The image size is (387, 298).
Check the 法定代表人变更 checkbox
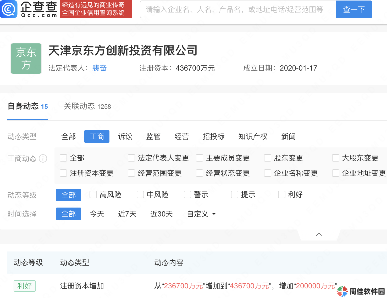[131, 158]
